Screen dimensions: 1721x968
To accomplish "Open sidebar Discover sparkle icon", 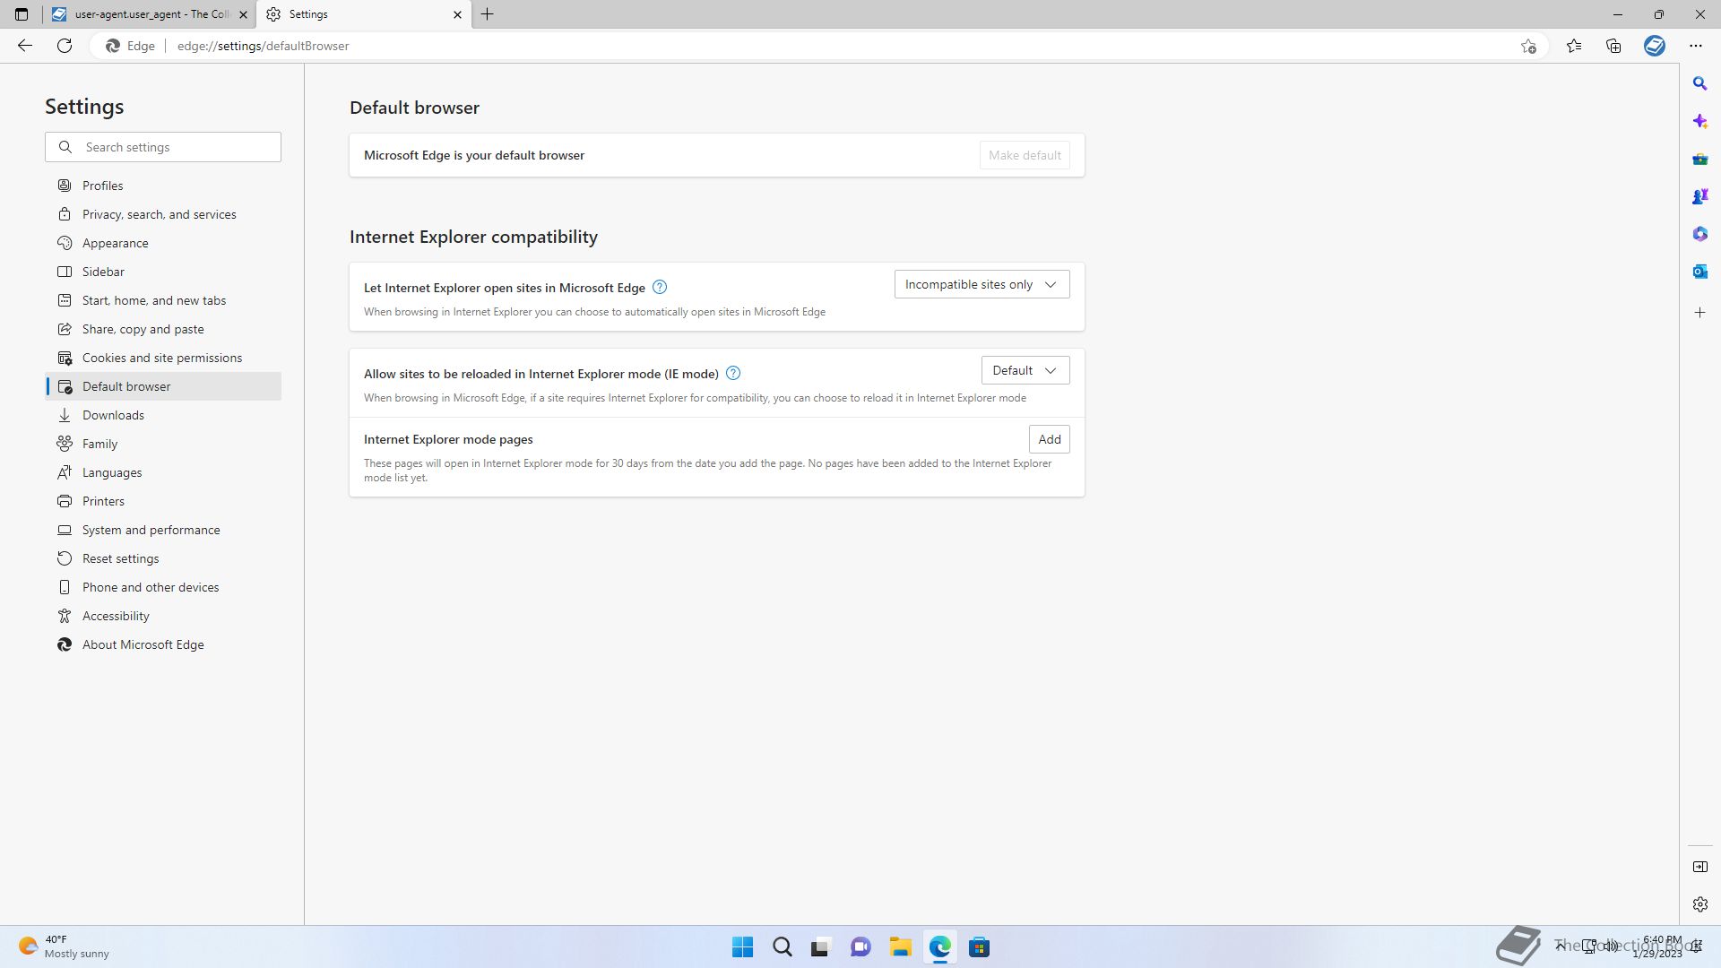I will coord(1699,121).
